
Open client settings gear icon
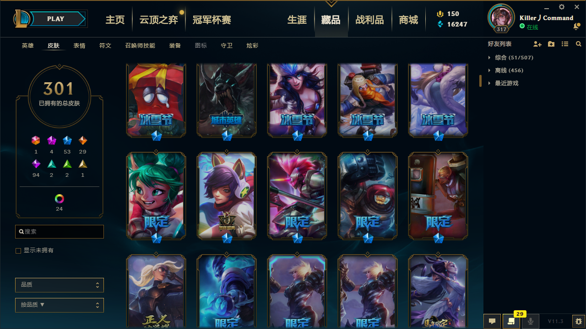562,7
